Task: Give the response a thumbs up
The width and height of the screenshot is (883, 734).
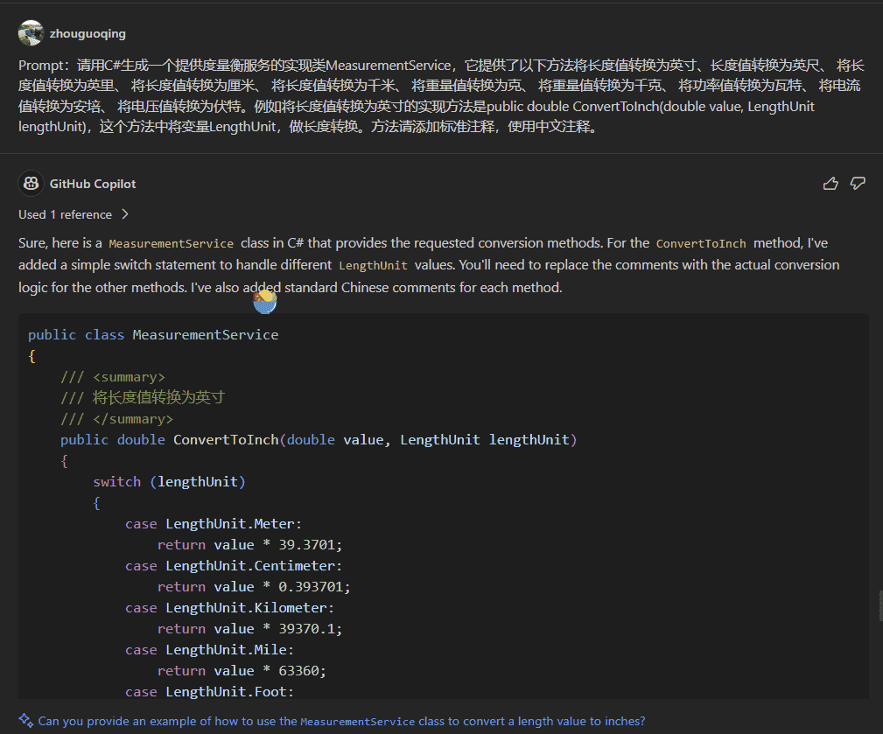Action: tap(830, 183)
